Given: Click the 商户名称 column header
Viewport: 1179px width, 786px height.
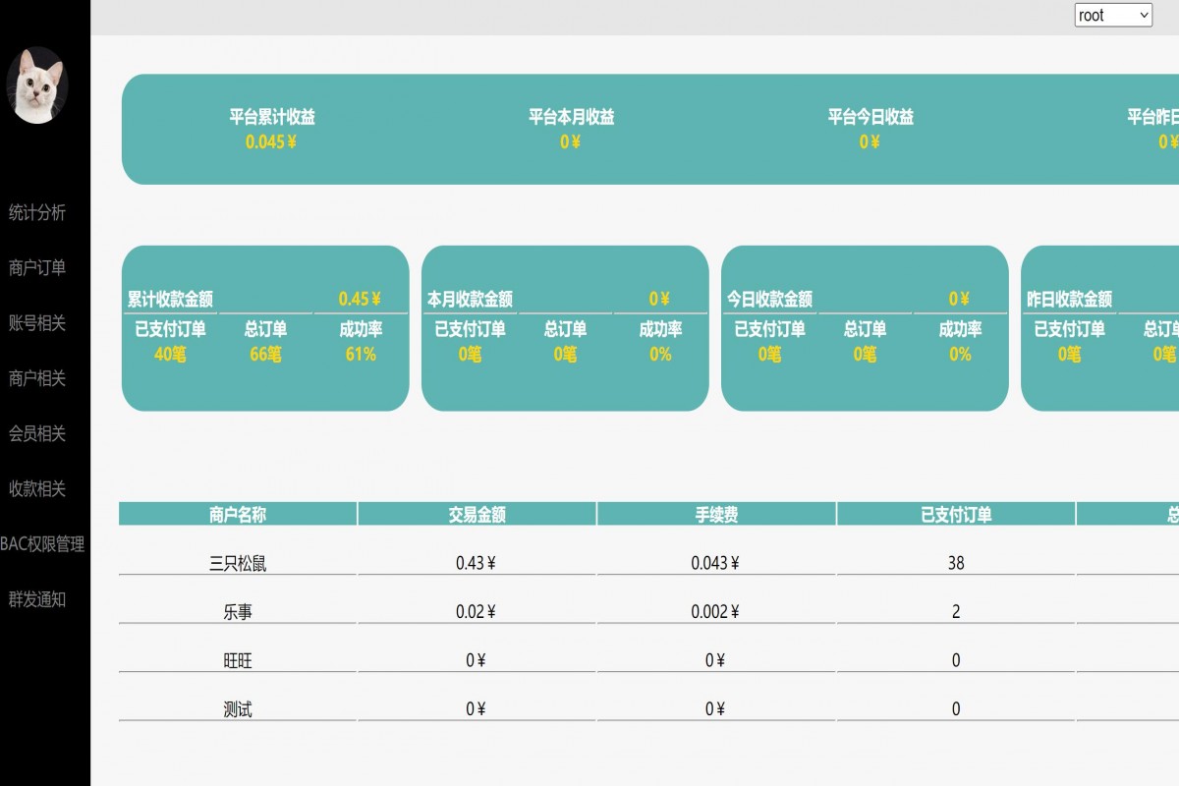Looking at the screenshot, I should point(237,512).
